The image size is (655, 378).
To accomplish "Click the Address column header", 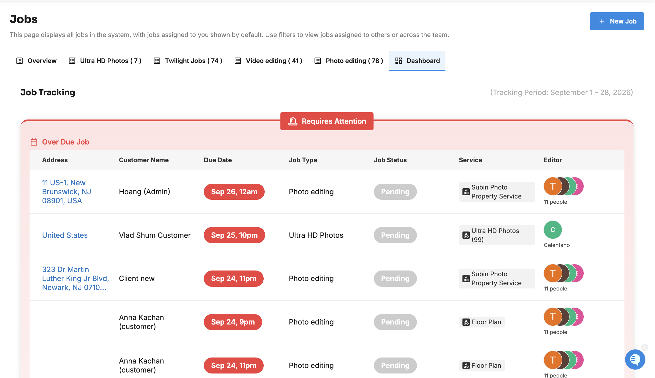I will point(55,160).
